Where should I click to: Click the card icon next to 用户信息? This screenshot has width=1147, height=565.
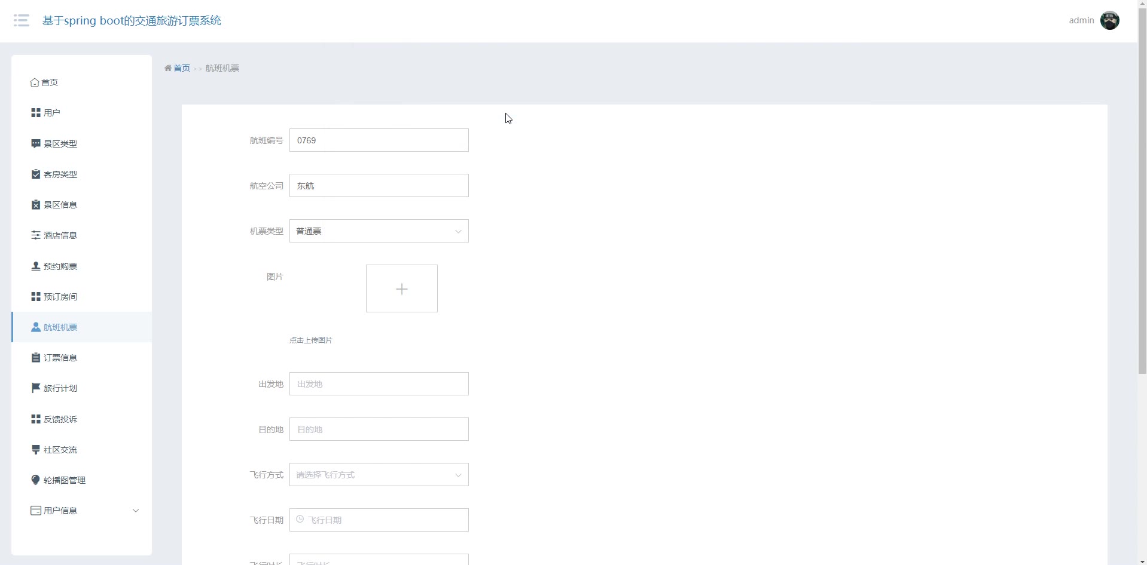pos(36,510)
